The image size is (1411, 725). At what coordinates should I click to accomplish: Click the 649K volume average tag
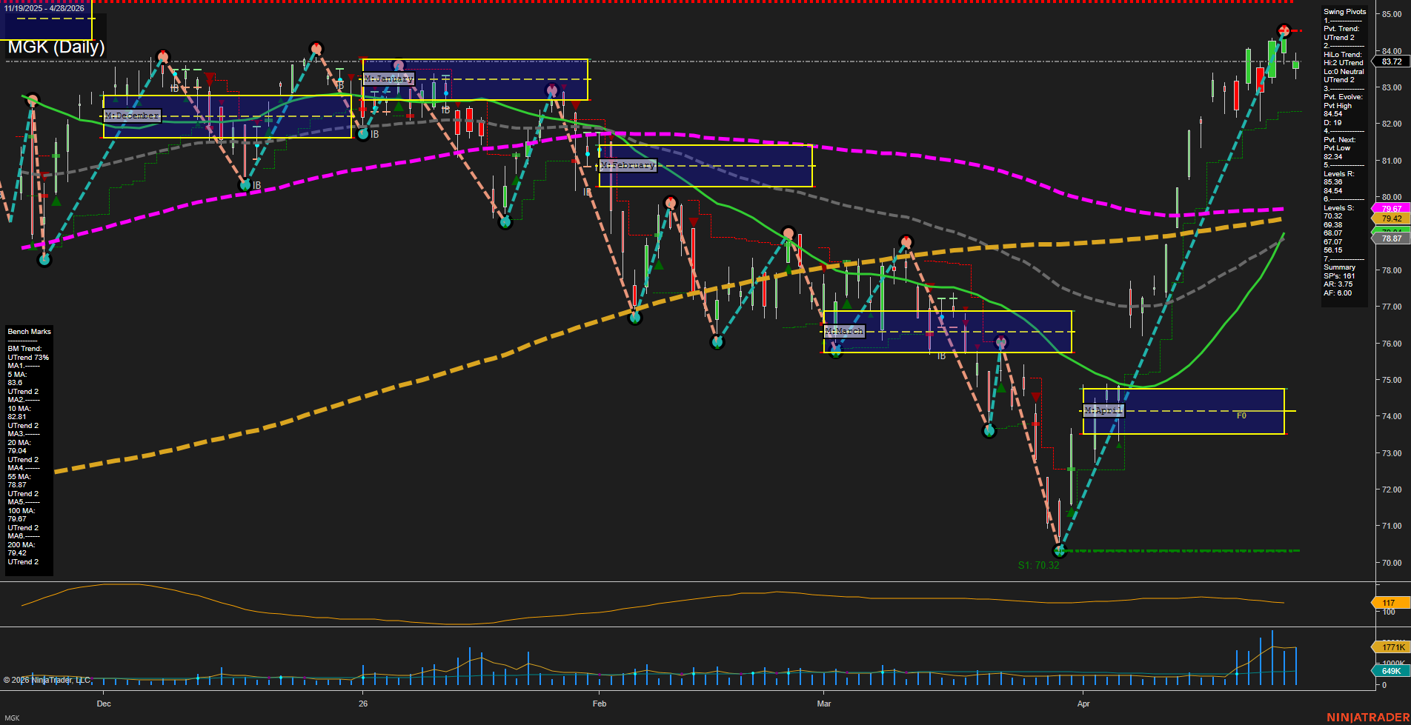1391,671
